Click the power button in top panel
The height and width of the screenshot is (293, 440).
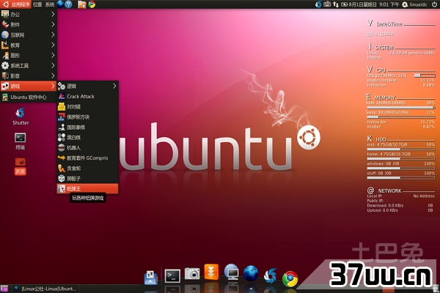coord(434,4)
